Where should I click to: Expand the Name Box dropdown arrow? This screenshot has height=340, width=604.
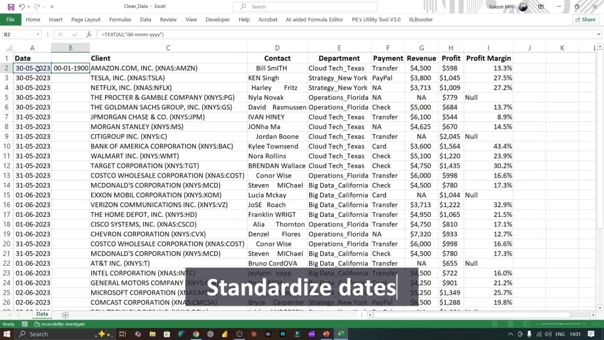37,34
